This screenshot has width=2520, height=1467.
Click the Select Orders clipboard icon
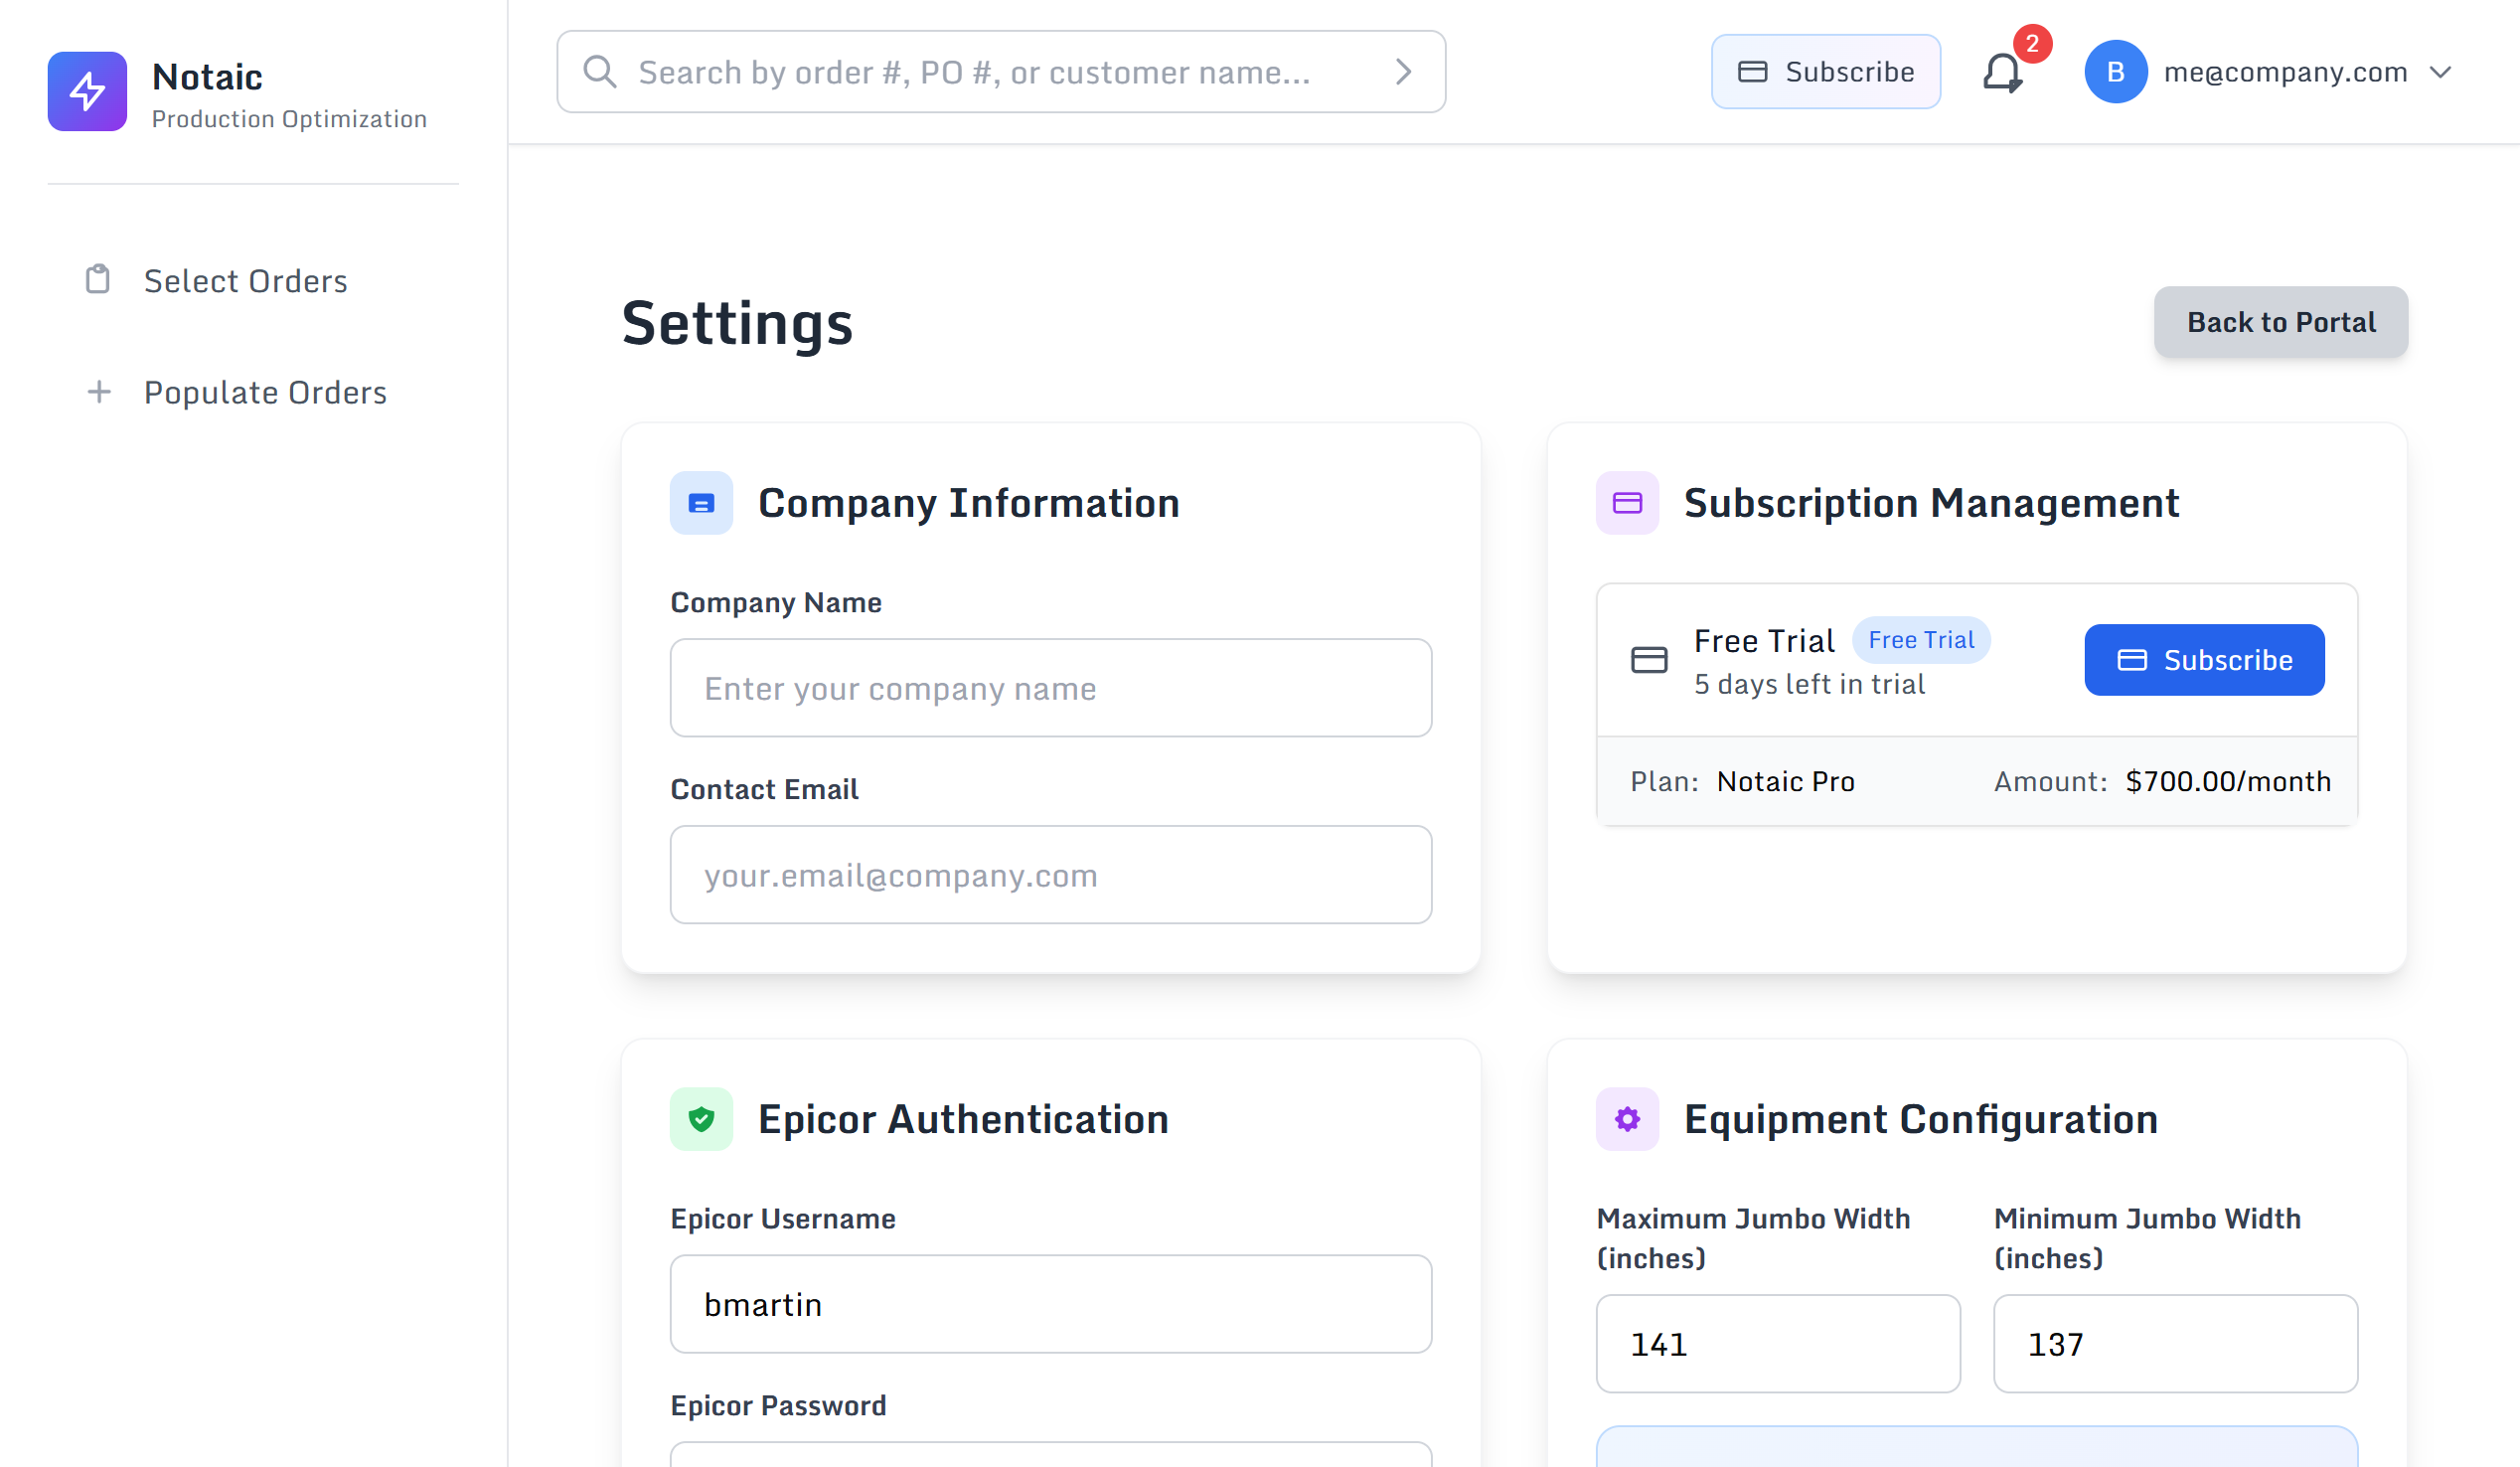[x=98, y=280]
